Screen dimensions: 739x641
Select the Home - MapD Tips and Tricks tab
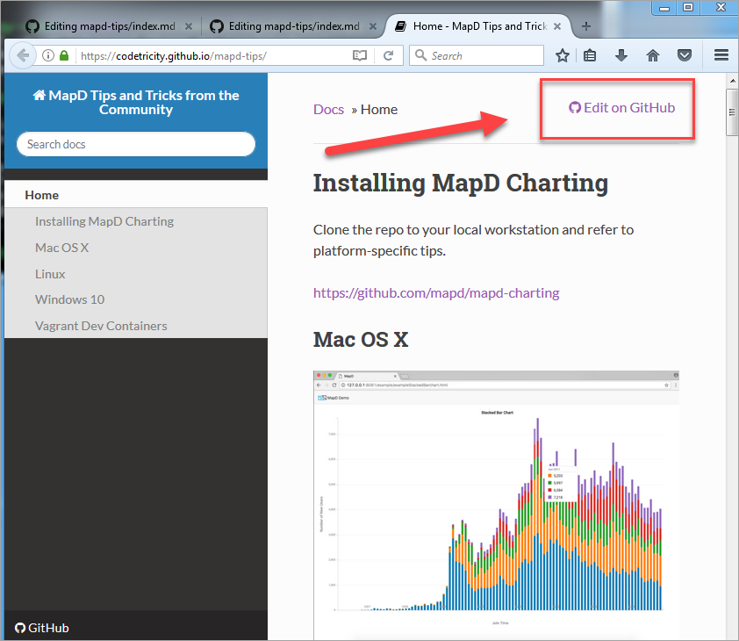click(478, 26)
